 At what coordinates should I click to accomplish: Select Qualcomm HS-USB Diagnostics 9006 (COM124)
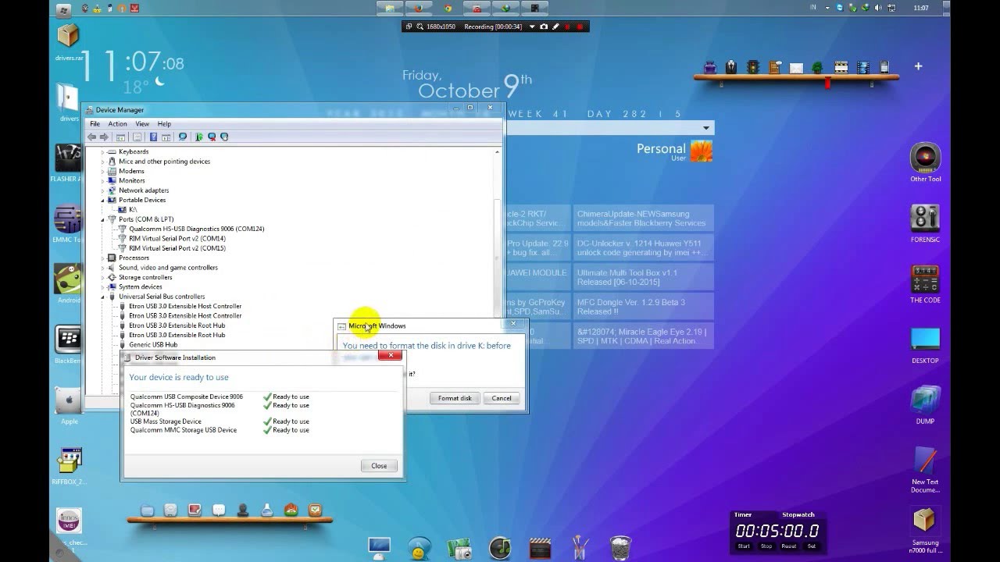(x=196, y=229)
